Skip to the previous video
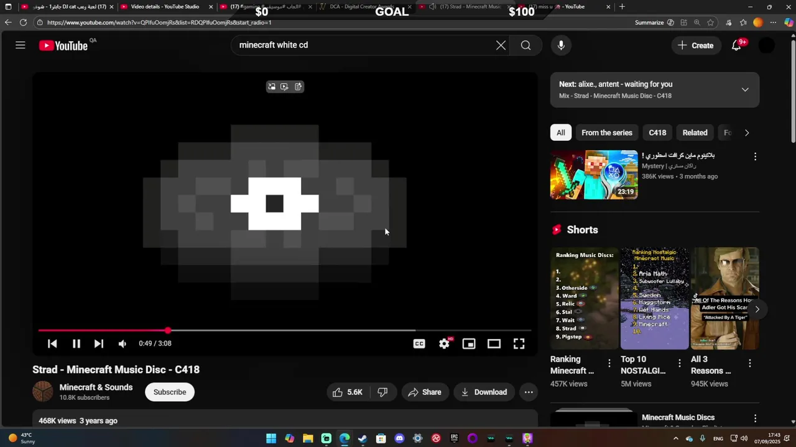 [52, 344]
